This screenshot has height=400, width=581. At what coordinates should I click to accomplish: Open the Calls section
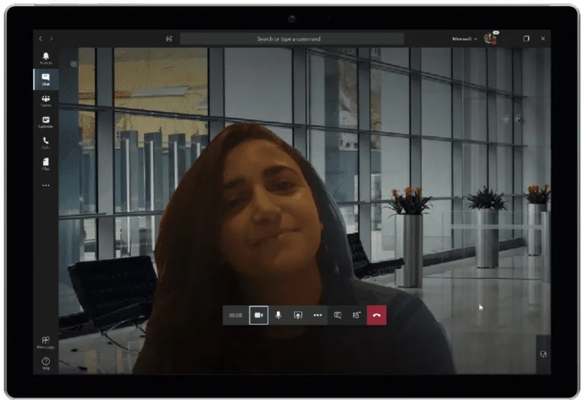(x=46, y=142)
